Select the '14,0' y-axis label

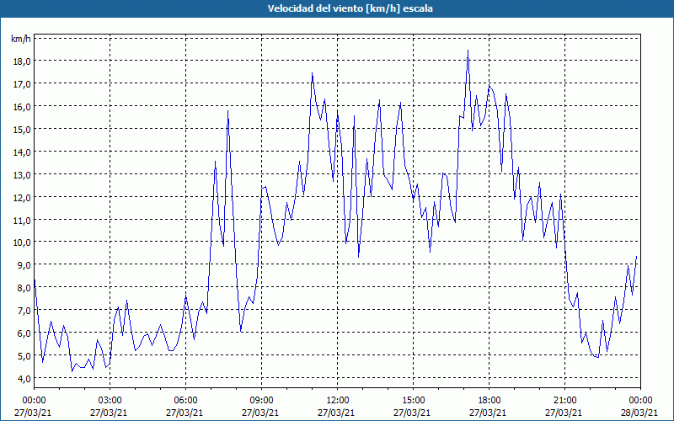[x=22, y=152]
